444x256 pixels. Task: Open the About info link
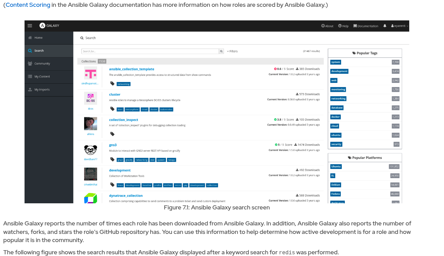tap(327, 26)
